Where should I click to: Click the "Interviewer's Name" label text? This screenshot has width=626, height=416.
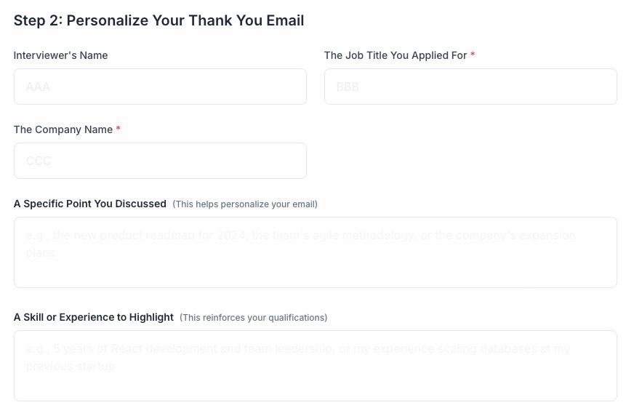60,55
